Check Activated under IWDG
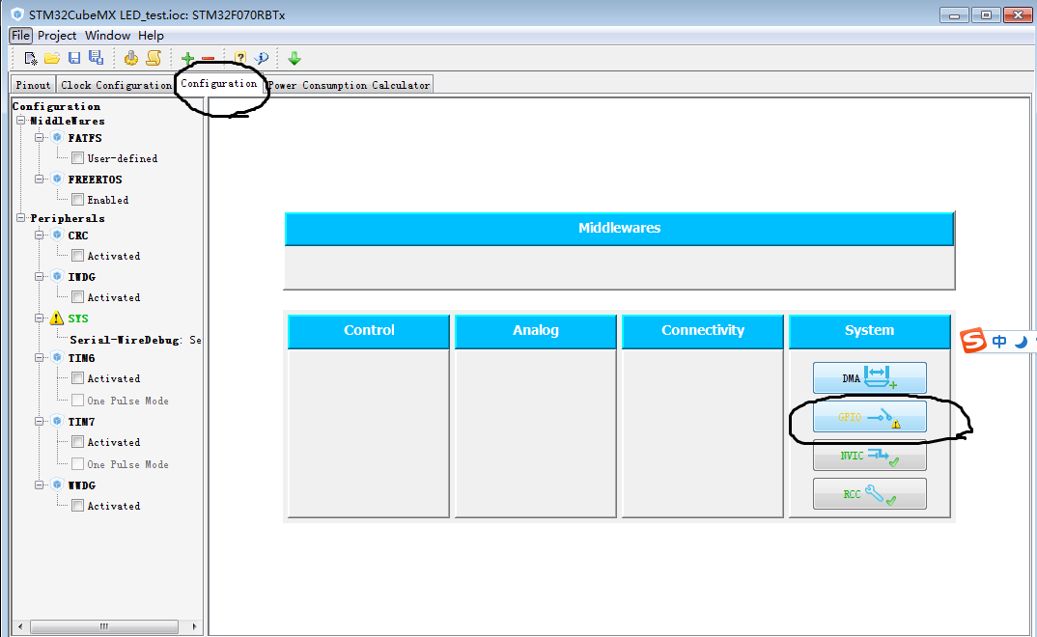Screen dimensions: 1037x637 (x=77, y=296)
